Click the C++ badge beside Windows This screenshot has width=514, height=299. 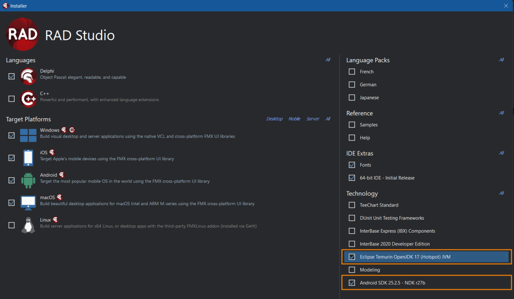(72, 130)
